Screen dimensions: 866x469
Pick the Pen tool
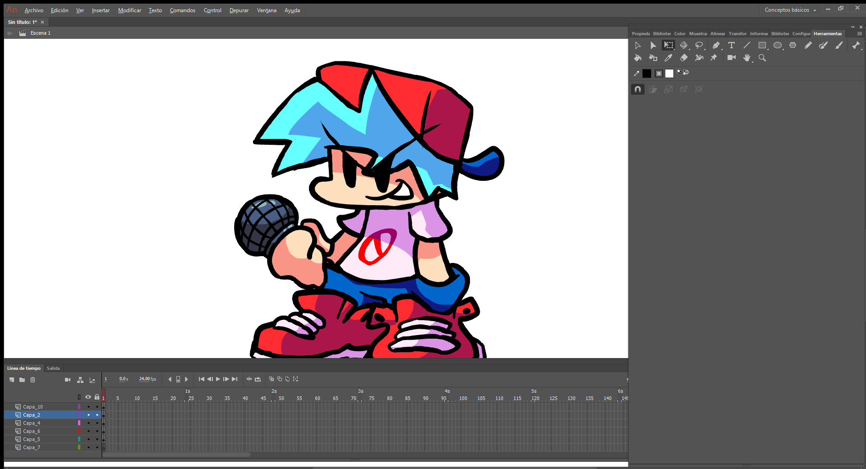[716, 45]
